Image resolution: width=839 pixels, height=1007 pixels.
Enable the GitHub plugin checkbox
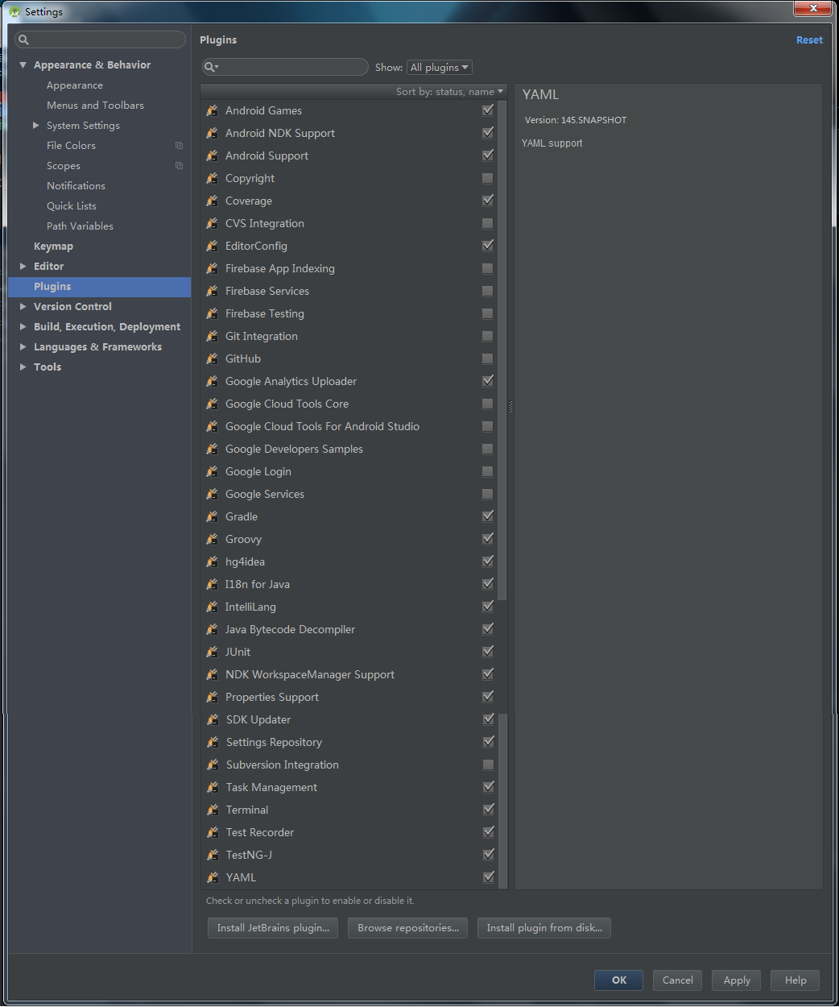(x=488, y=358)
